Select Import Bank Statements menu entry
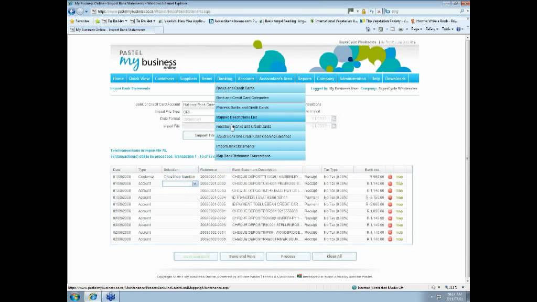The image size is (537, 302). [x=260, y=146]
